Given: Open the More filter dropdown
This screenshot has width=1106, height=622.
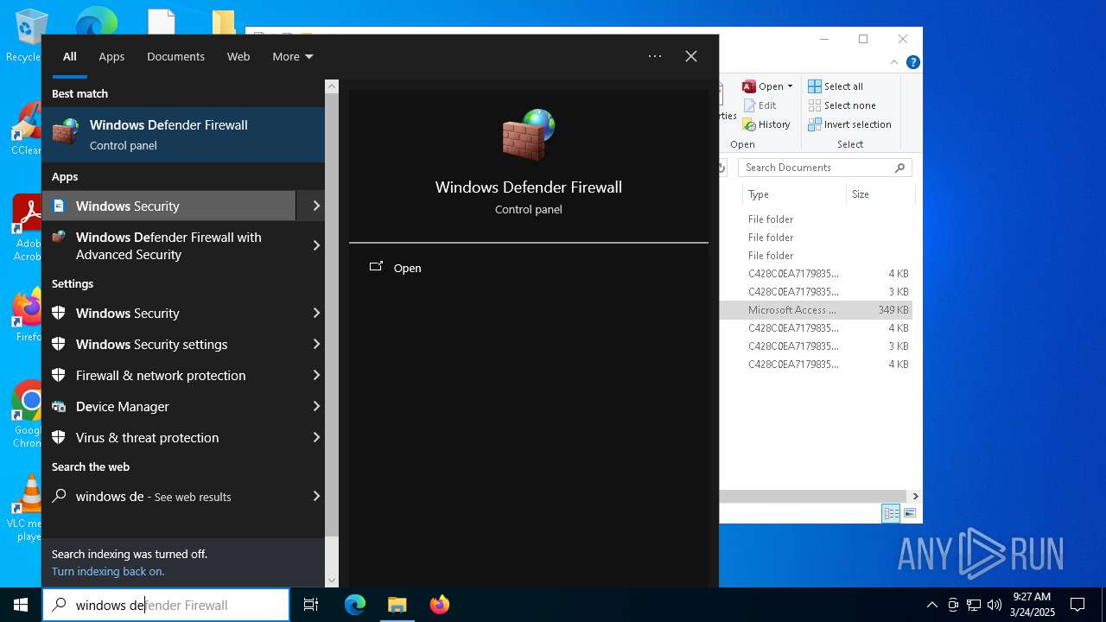Looking at the screenshot, I should coord(293,56).
